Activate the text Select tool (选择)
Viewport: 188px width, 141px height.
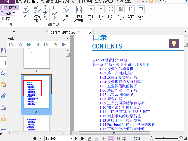6,13
